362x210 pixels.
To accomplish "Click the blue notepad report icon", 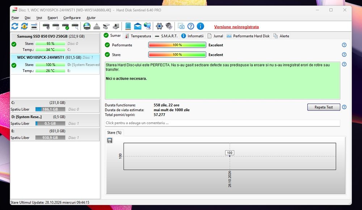I will pos(128,26).
